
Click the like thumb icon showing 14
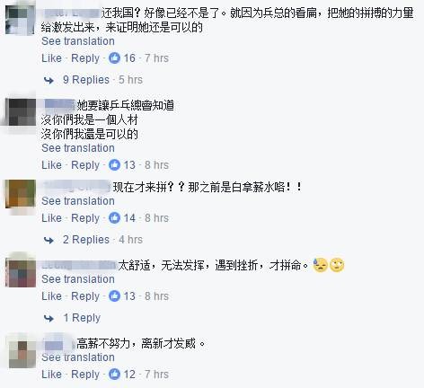[114, 218]
